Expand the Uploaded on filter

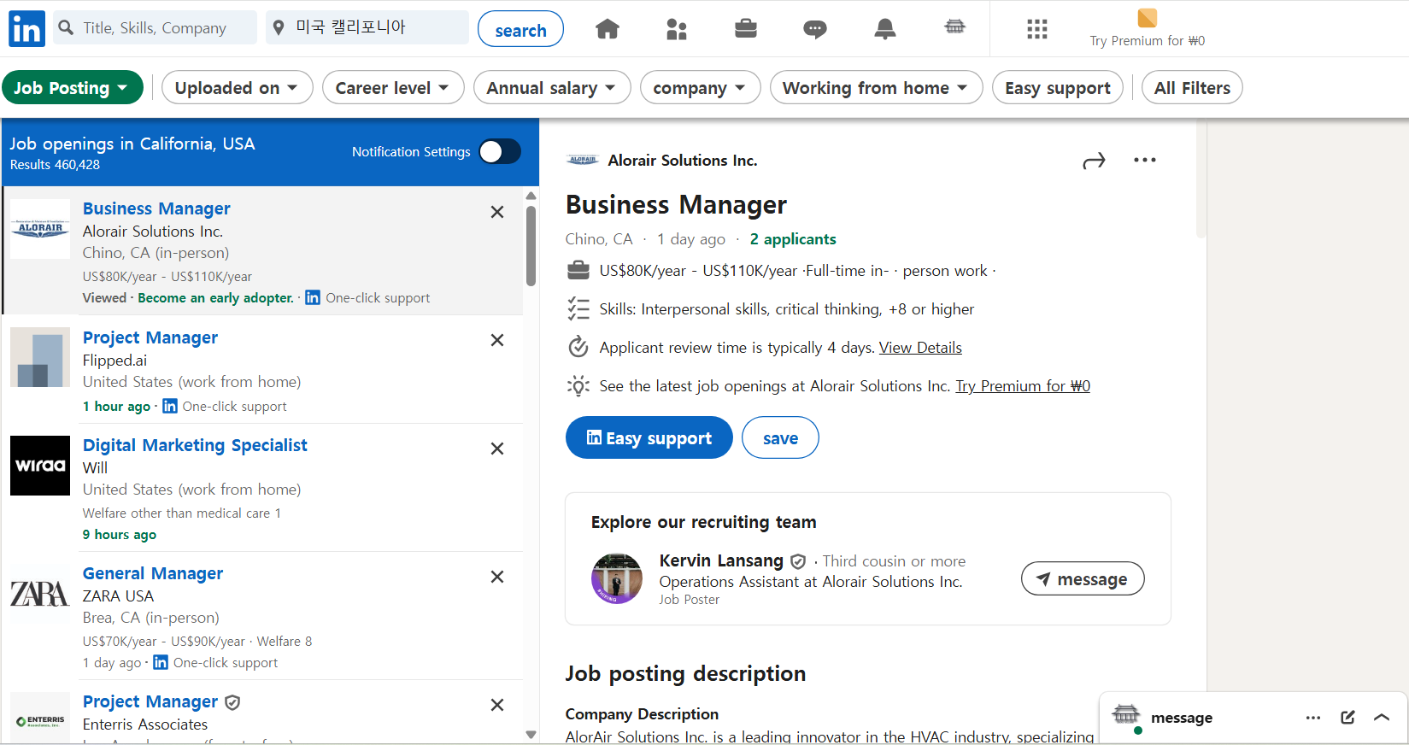click(x=237, y=87)
